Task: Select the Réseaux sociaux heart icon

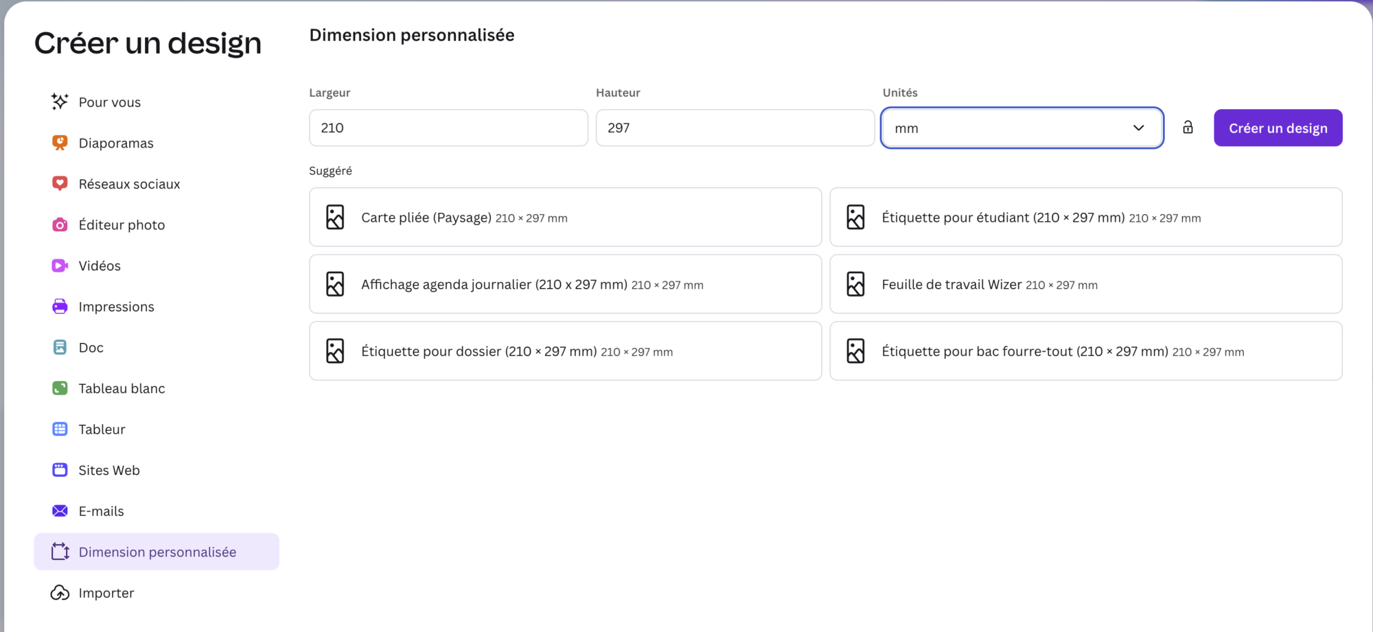Action: pos(60,183)
